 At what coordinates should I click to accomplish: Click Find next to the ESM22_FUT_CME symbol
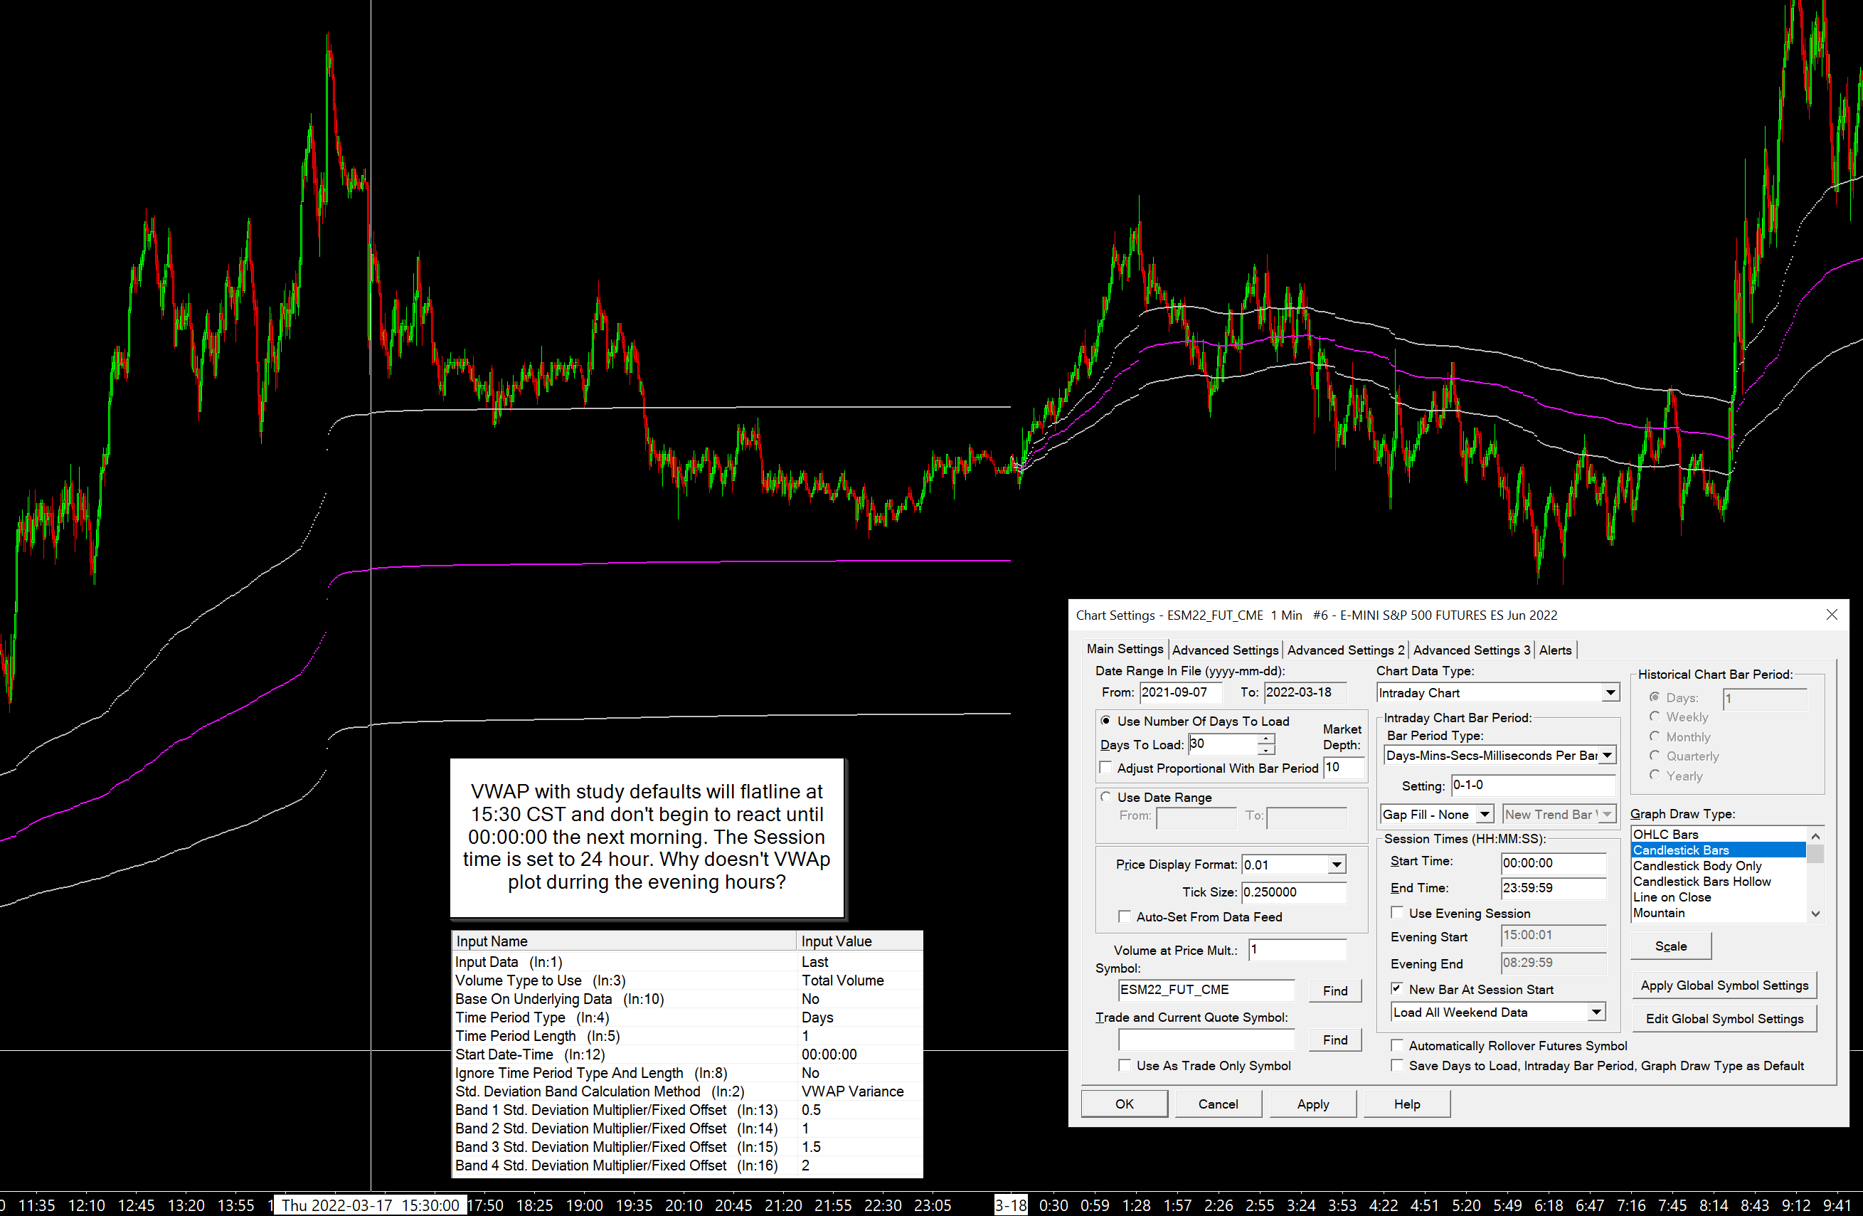coord(1334,990)
